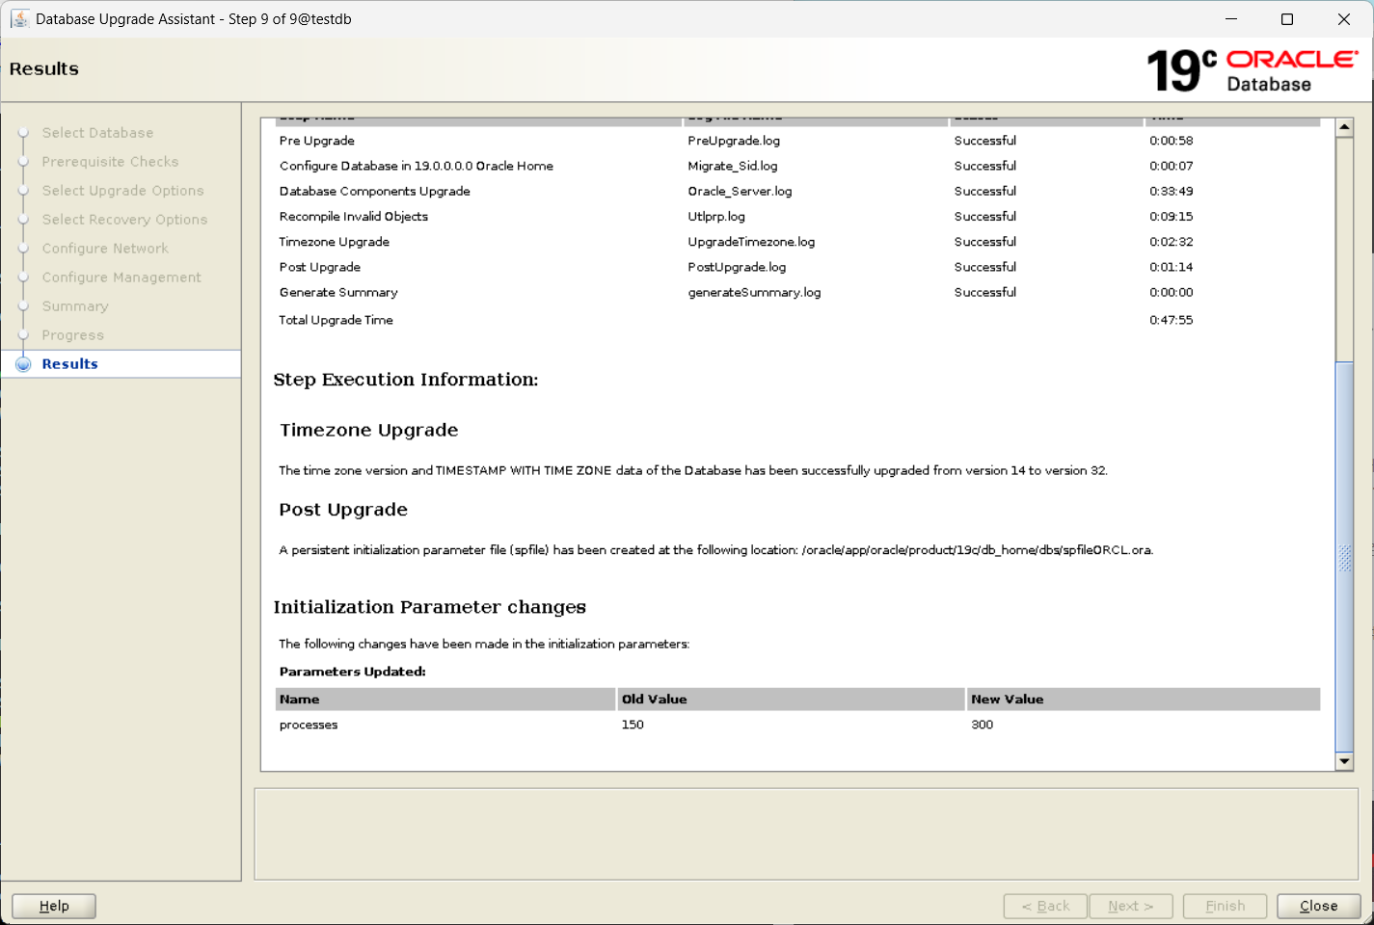Click the Utlprp.log file name
The image size is (1374, 925).
[716, 217]
